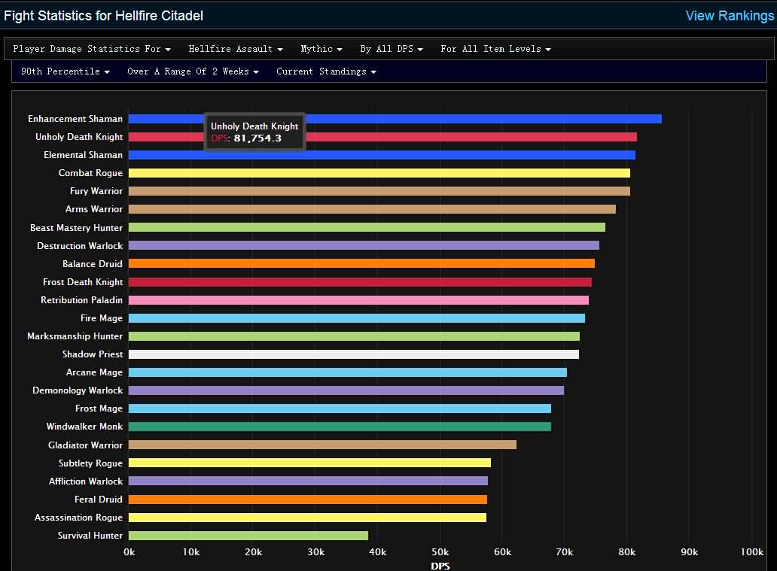777x571 pixels.
Task: Click the Affliction Warlock label
Action: click(x=86, y=481)
